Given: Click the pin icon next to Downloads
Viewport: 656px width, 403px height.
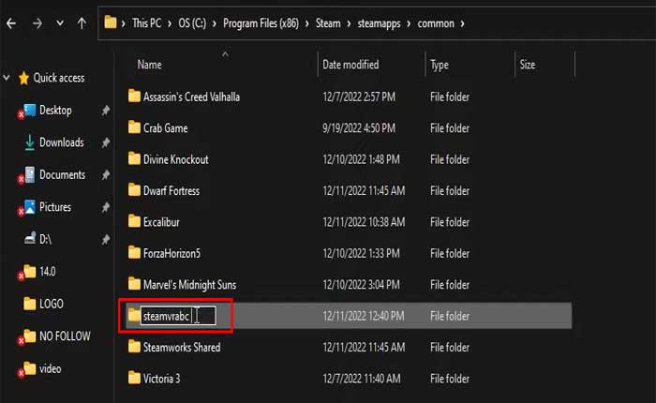Looking at the screenshot, I should (105, 142).
